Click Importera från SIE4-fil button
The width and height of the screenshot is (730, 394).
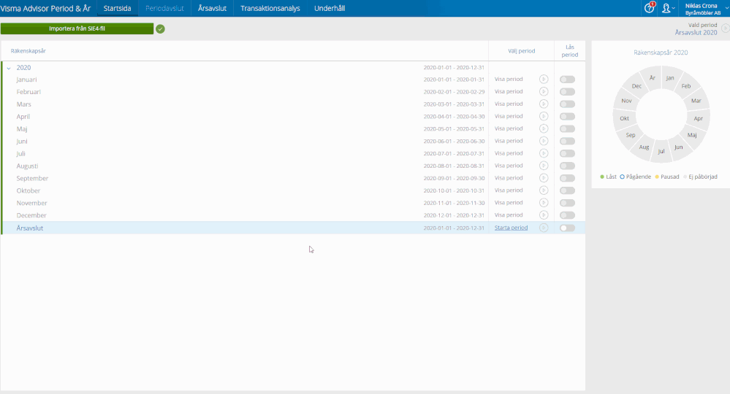coord(77,29)
